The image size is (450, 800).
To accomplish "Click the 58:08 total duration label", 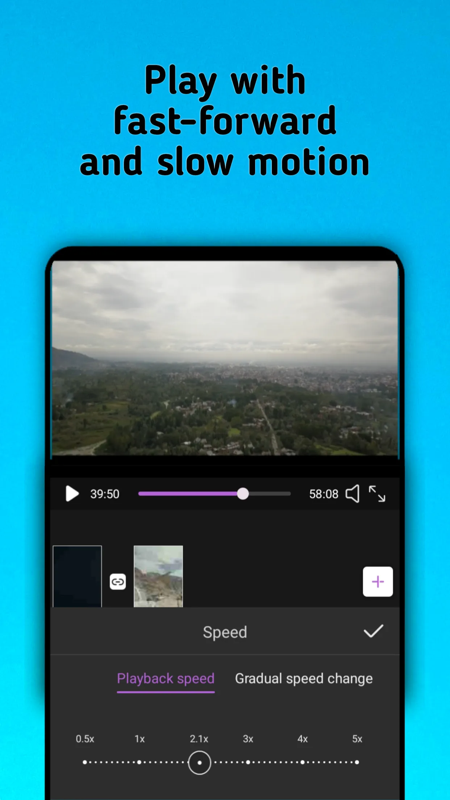I will (324, 494).
